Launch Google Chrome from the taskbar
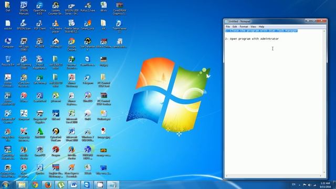 pyautogui.click(x=35, y=185)
